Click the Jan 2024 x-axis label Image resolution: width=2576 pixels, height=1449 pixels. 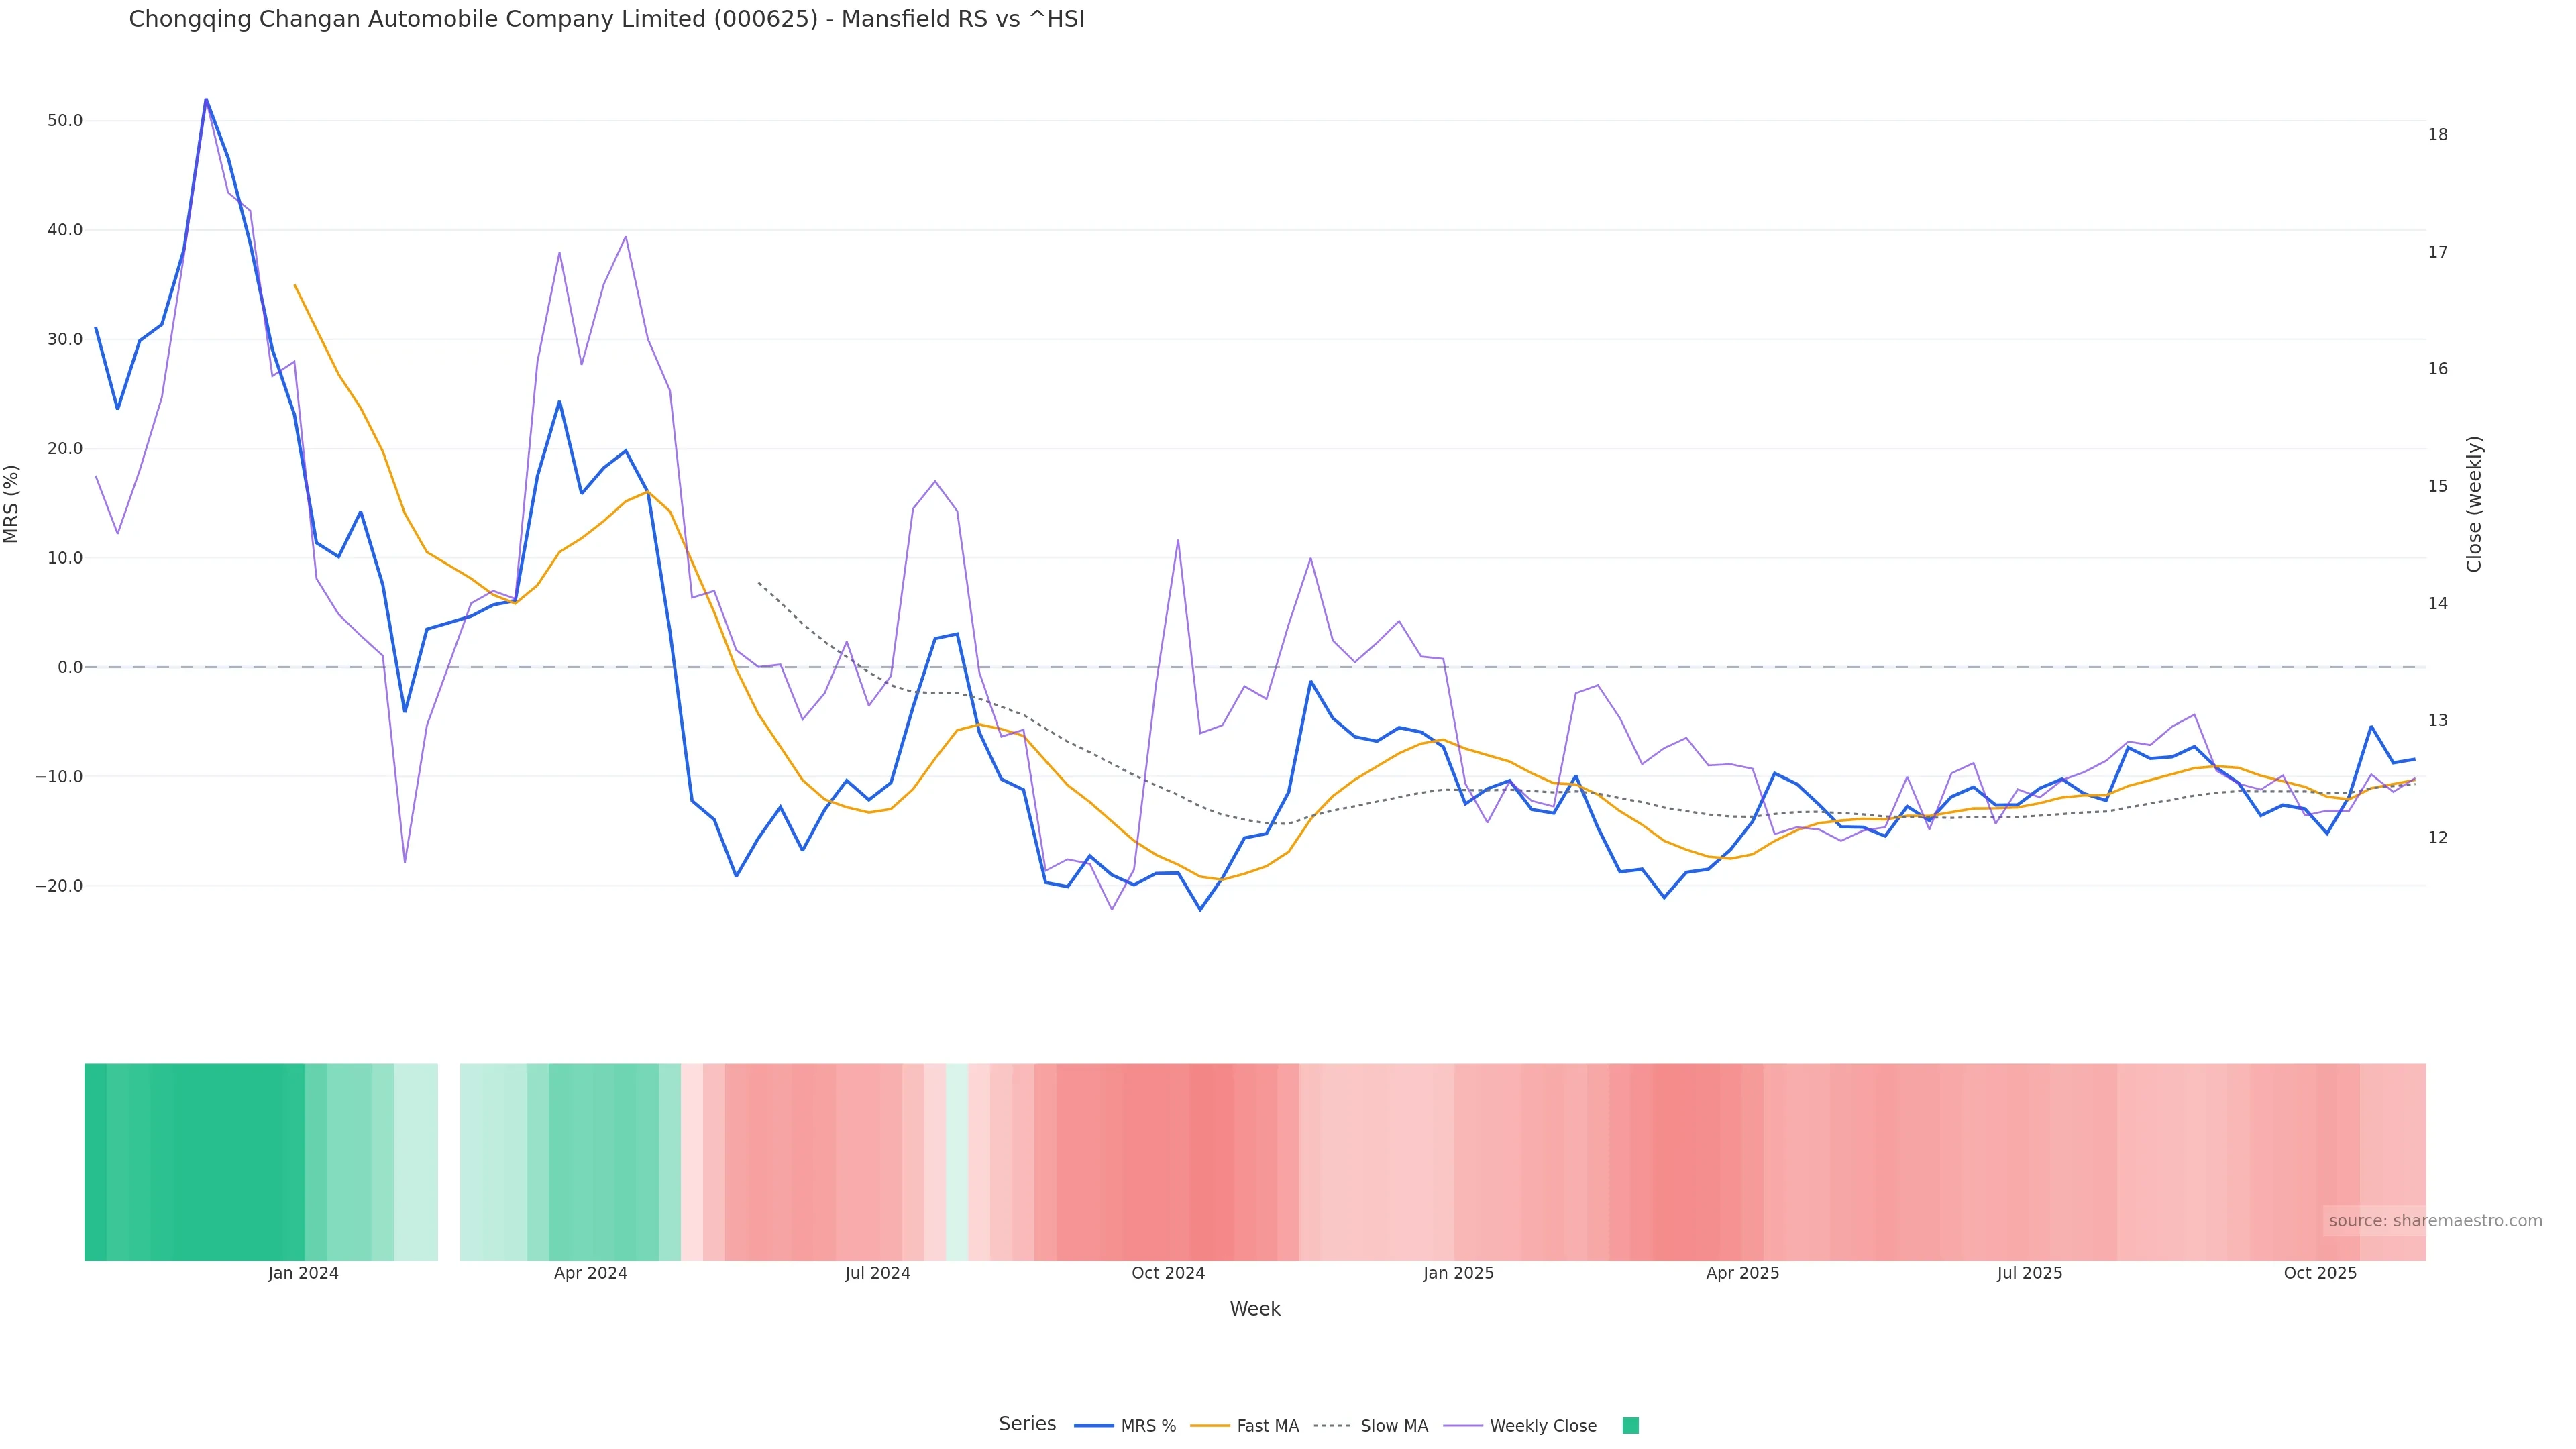tap(303, 1273)
